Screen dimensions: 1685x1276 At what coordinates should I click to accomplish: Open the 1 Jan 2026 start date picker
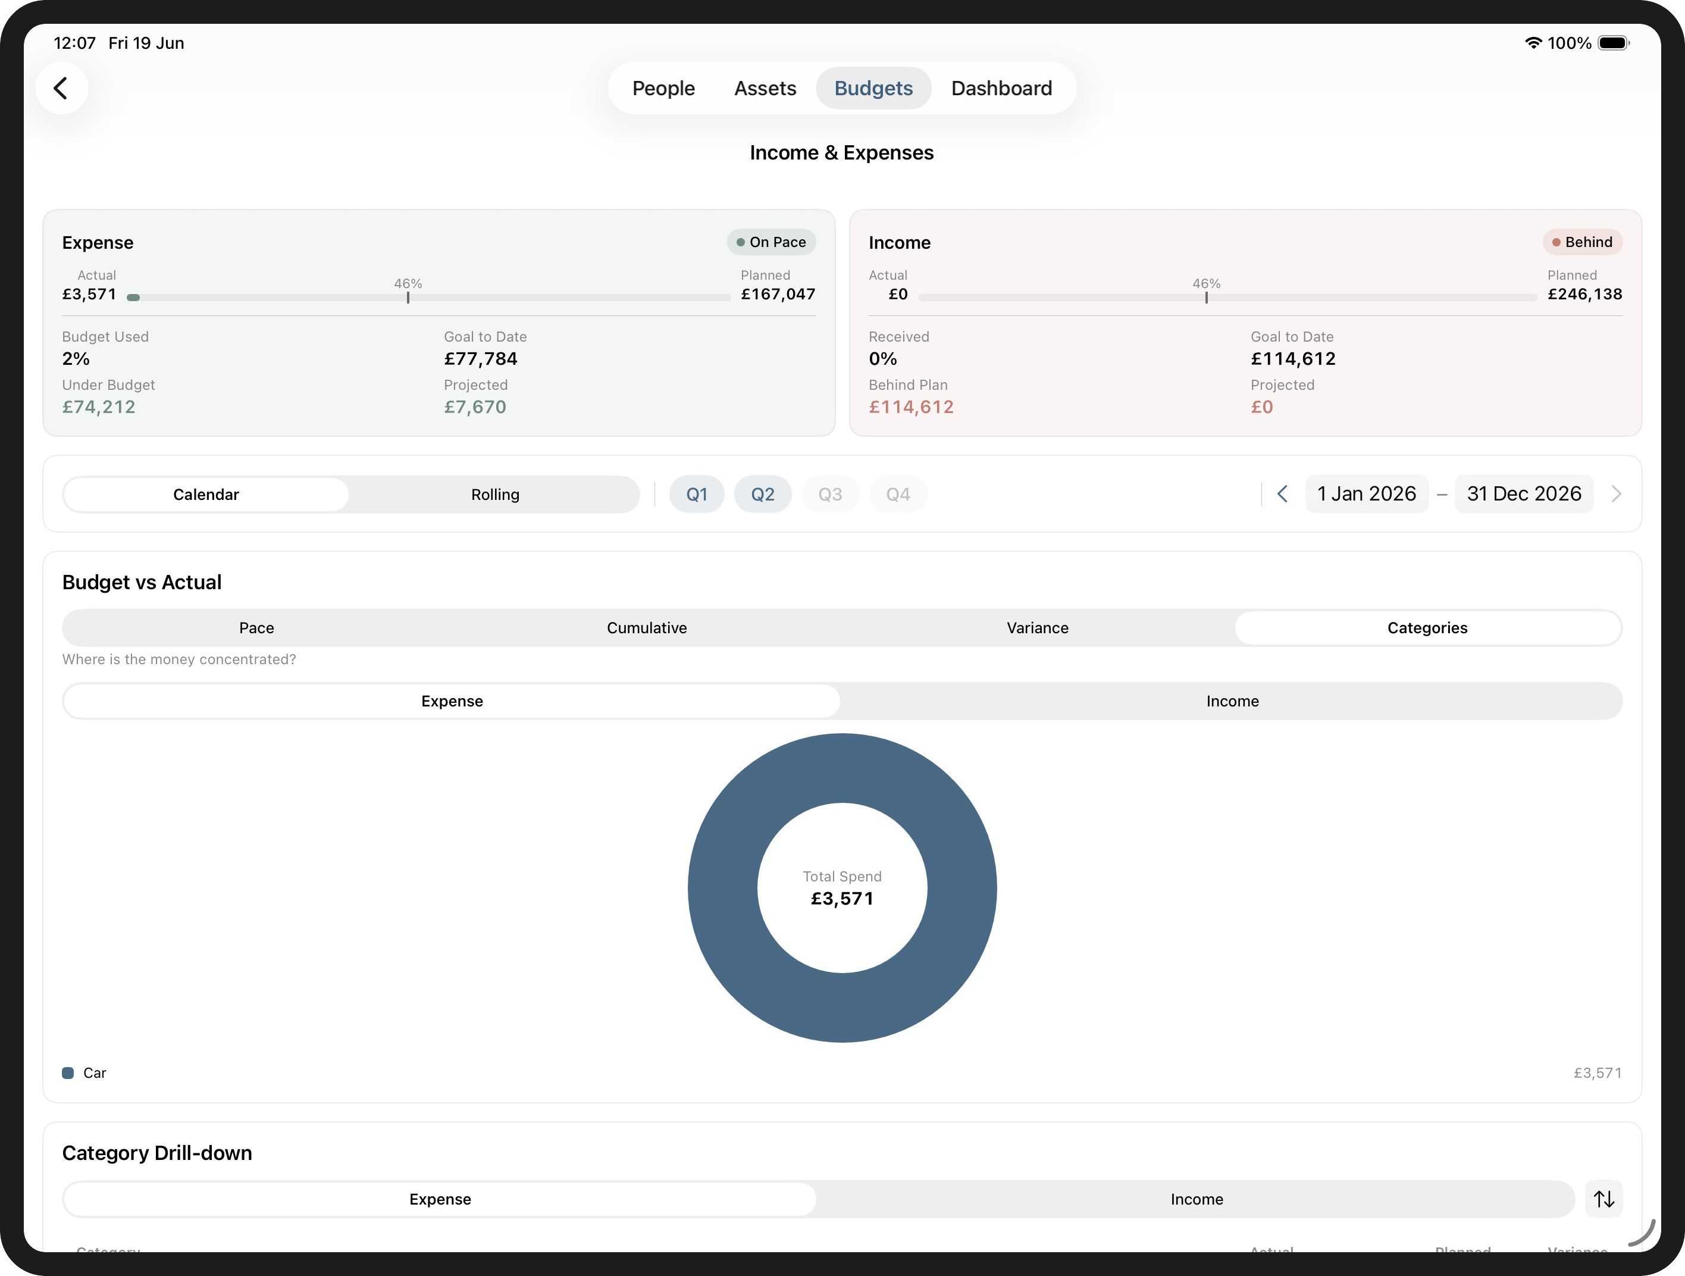(1367, 493)
